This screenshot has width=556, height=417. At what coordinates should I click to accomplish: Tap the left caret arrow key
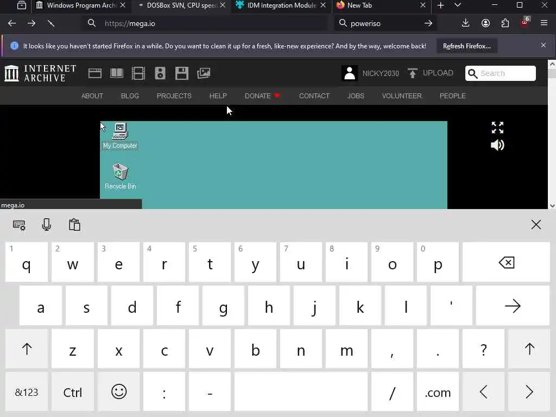point(483,392)
